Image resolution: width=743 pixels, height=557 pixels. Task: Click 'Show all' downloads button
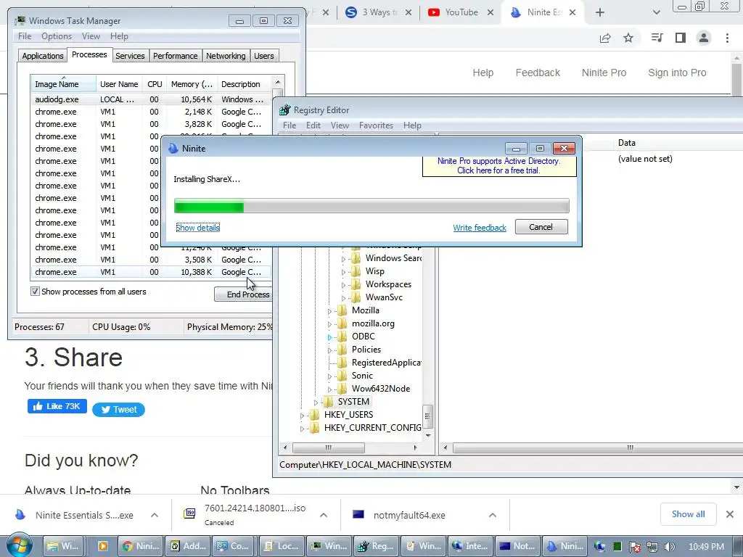[688, 514]
